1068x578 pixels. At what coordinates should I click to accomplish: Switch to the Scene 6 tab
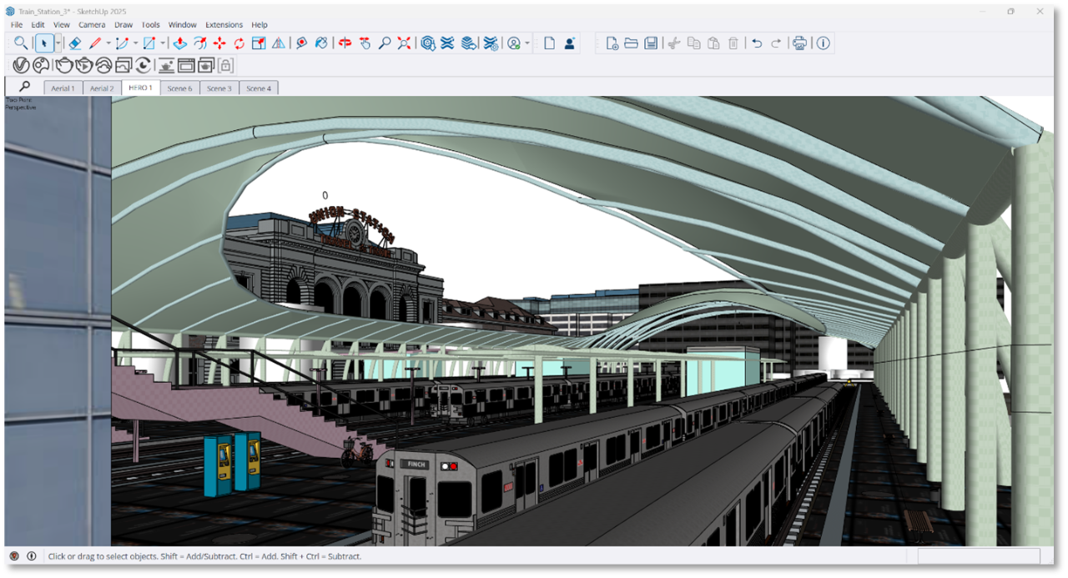(179, 88)
